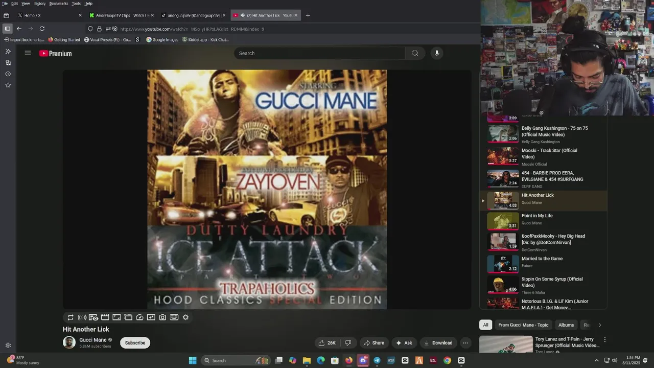Select Married to the Game by Future
The height and width of the screenshot is (368, 654).
[544, 264]
